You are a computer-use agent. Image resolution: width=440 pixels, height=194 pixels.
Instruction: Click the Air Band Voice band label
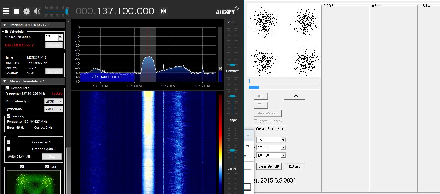coord(107,77)
